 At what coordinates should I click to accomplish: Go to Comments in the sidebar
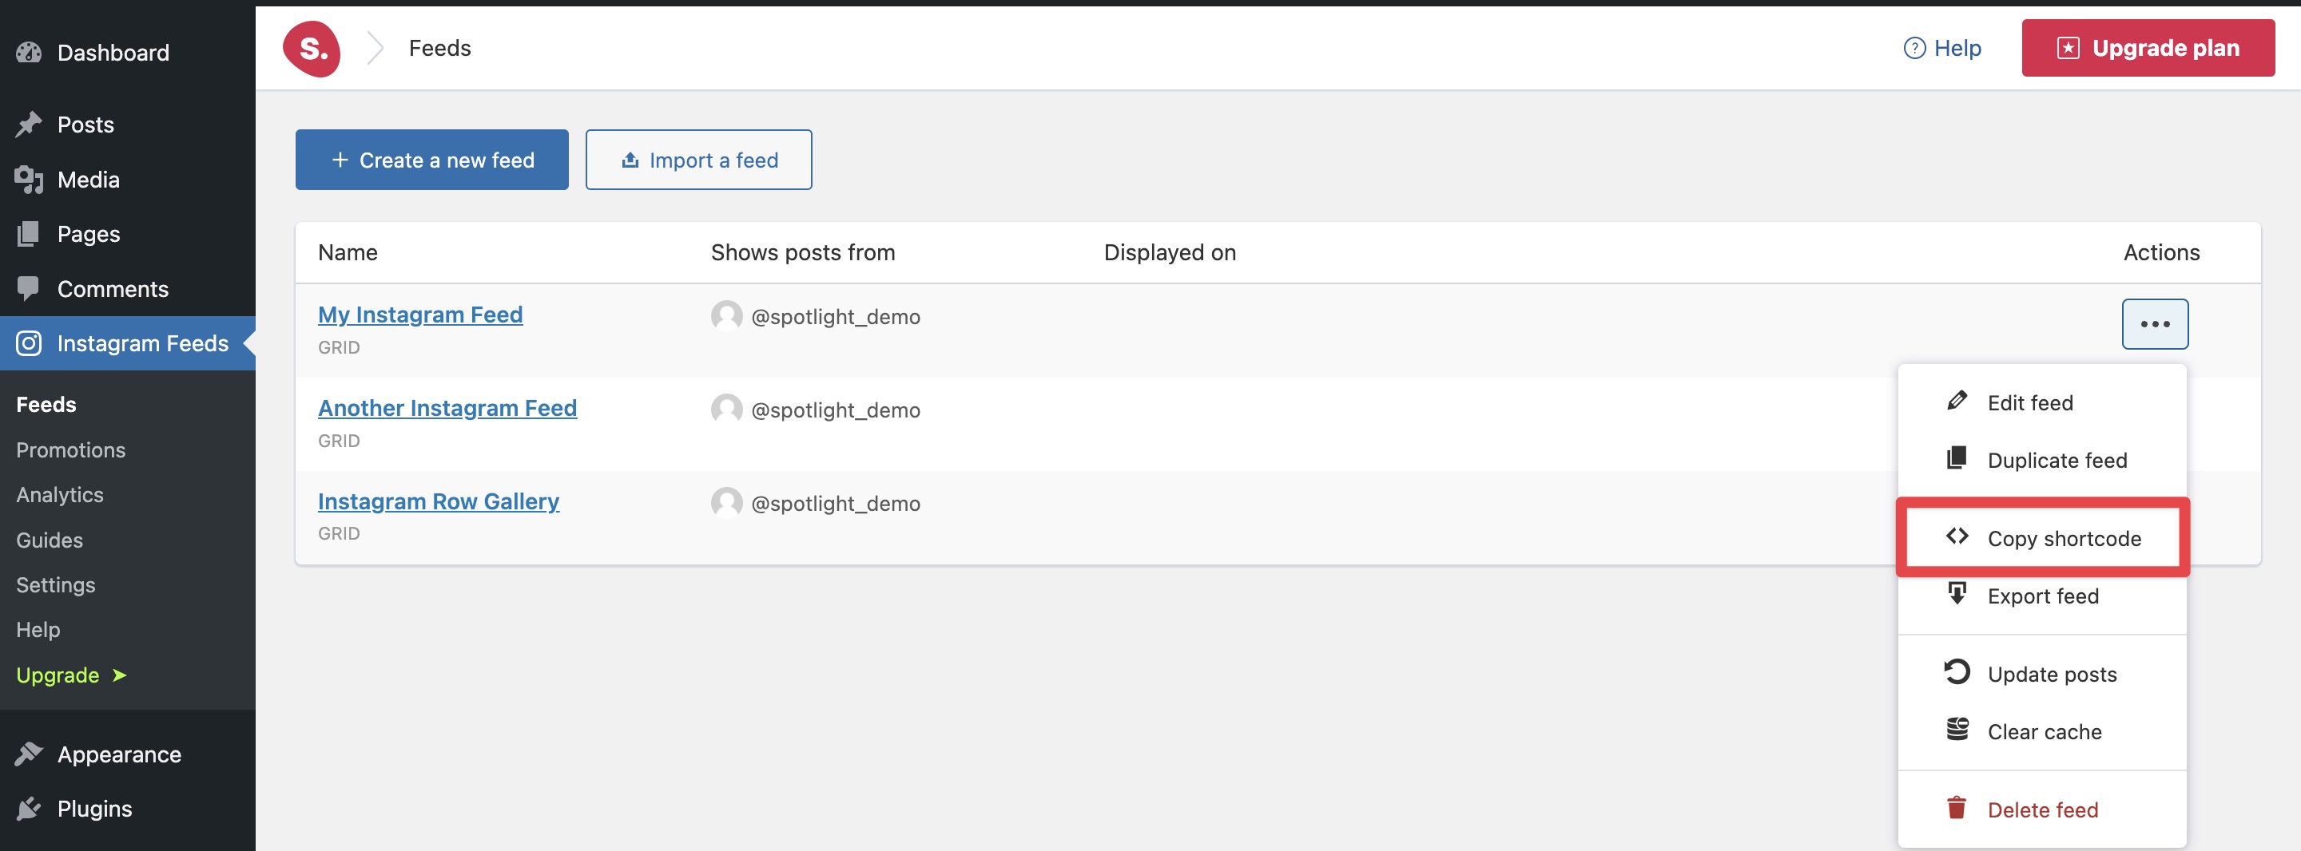pyautogui.click(x=128, y=288)
